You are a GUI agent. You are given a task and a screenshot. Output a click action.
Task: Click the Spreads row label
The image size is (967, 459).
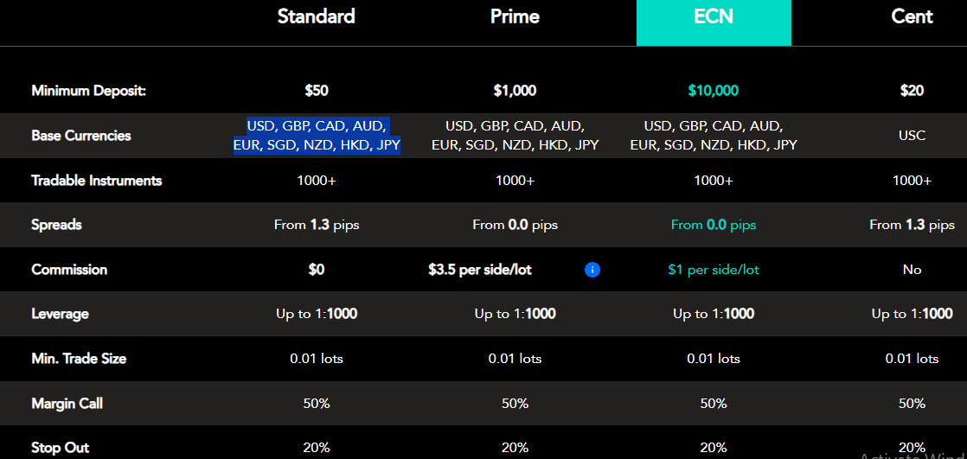tap(56, 225)
